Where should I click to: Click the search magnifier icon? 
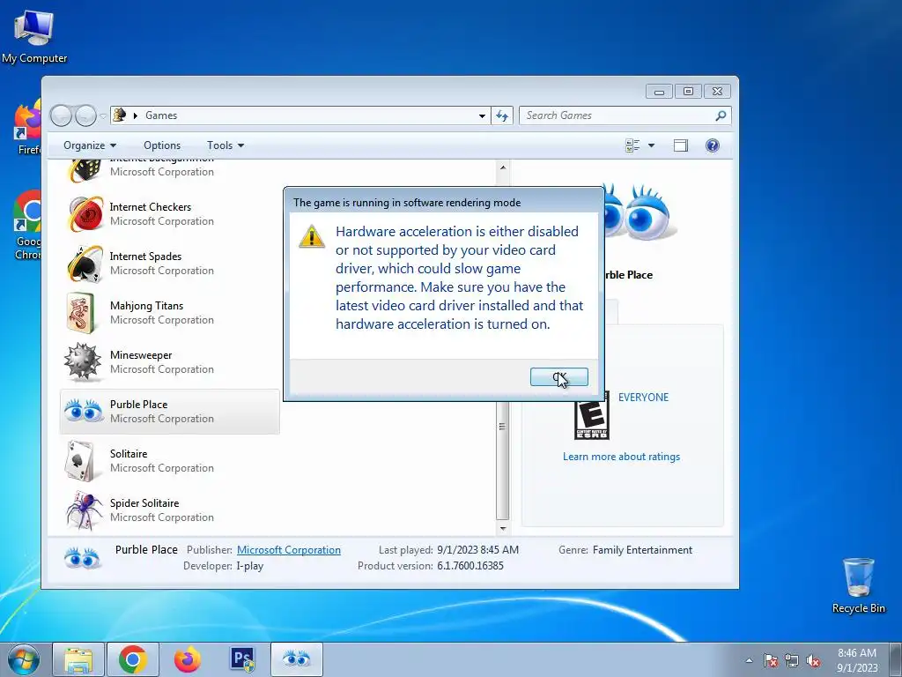point(721,115)
